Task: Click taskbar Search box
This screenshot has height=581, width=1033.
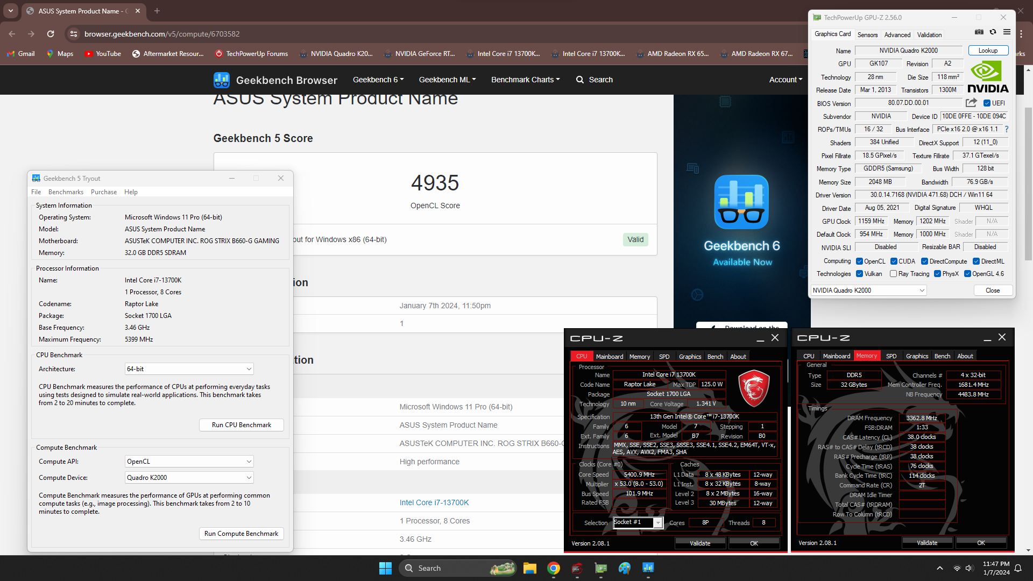Action: pos(457,568)
